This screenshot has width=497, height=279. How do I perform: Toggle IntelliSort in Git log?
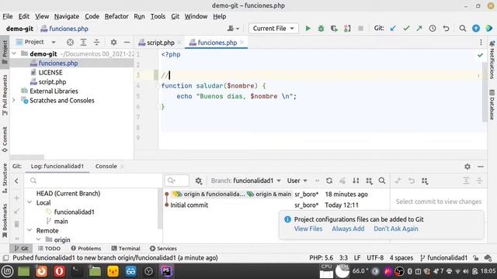pos(356,181)
